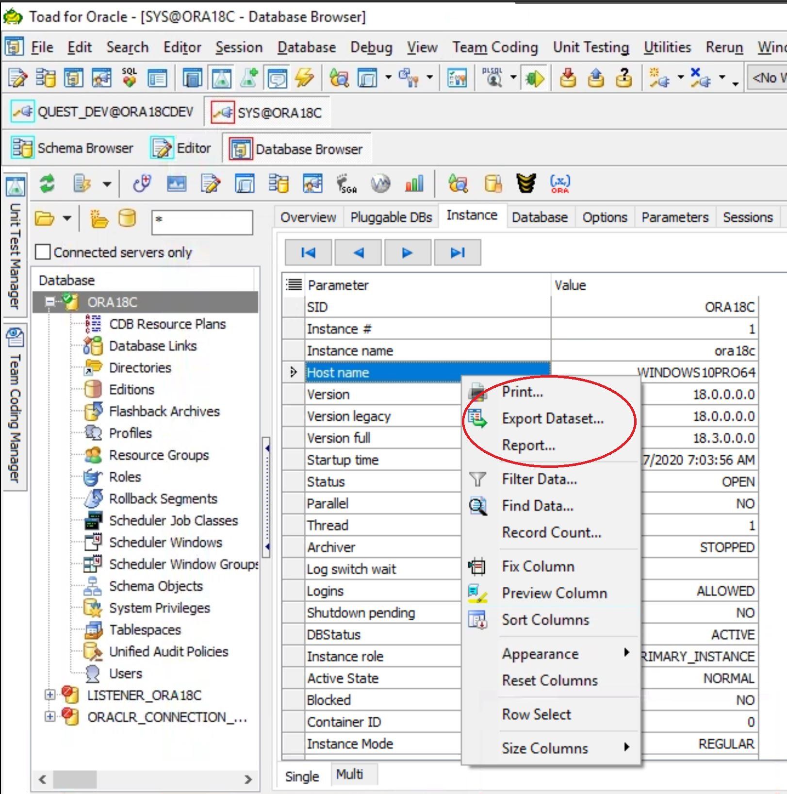Select Rollback Segments tree item
Viewport: 787px width, 794px height.
tap(163, 498)
